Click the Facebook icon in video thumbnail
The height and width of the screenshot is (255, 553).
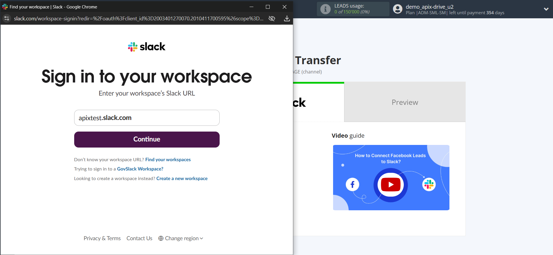coord(352,184)
